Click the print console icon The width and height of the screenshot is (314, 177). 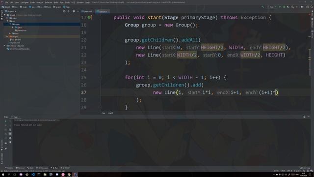coord(10,138)
